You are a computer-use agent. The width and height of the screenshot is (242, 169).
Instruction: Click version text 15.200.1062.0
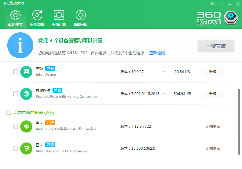[143, 148]
